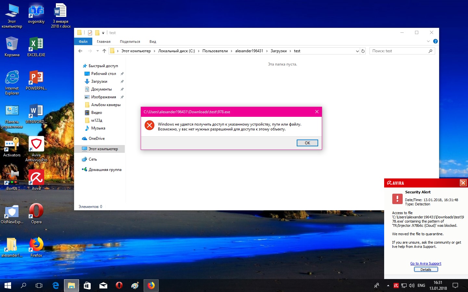Open Microsoft Edge from the taskbar
This screenshot has height=292, width=468.
[56, 286]
